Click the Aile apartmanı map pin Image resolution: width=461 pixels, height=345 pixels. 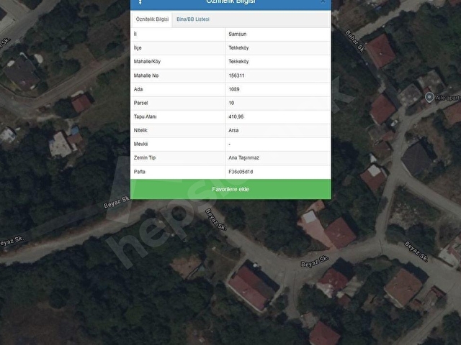(x=429, y=98)
